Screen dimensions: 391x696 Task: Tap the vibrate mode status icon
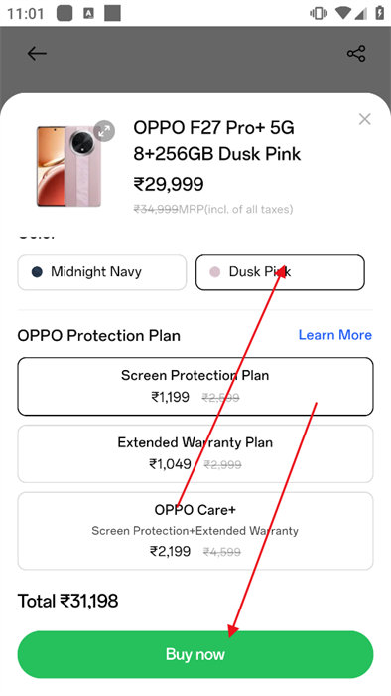[319, 13]
